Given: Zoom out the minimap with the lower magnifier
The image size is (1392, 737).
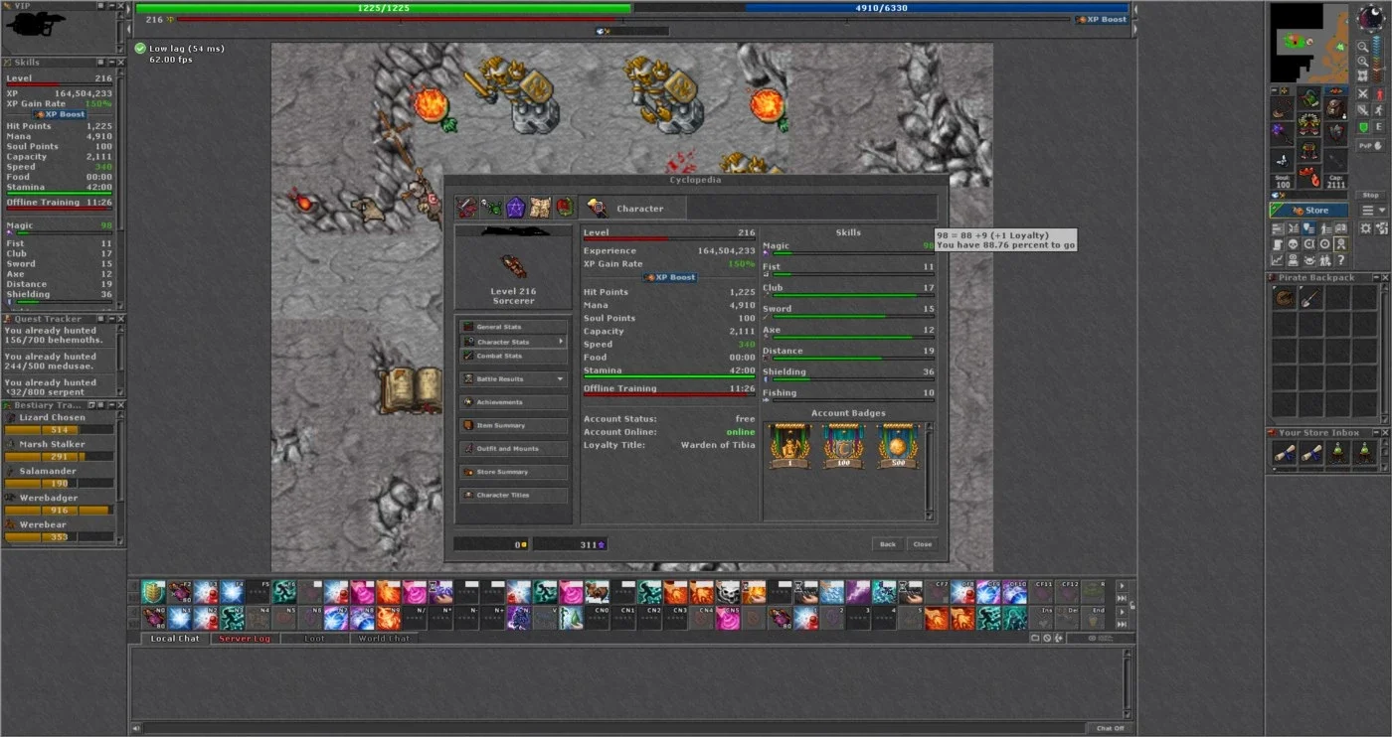Looking at the screenshot, I should (1363, 61).
